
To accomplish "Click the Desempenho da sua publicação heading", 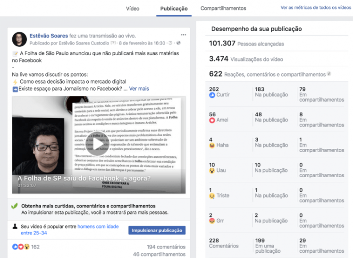I will point(256,29).
